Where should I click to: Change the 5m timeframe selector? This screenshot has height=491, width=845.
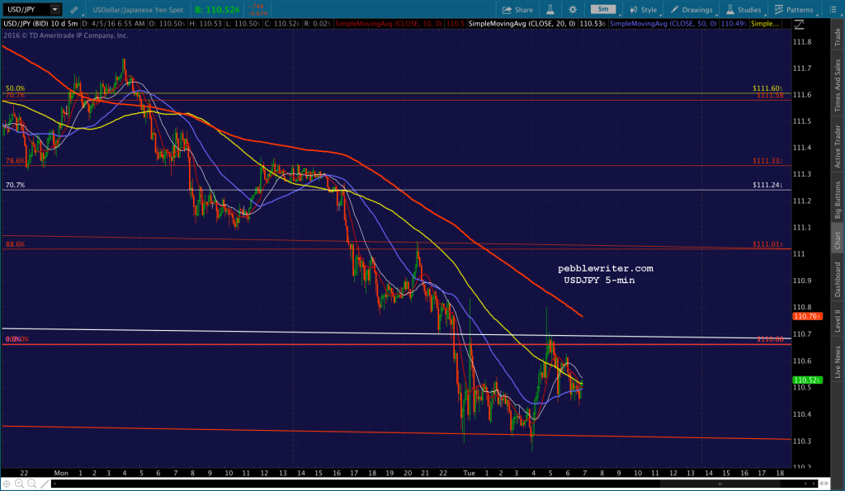tap(603, 9)
